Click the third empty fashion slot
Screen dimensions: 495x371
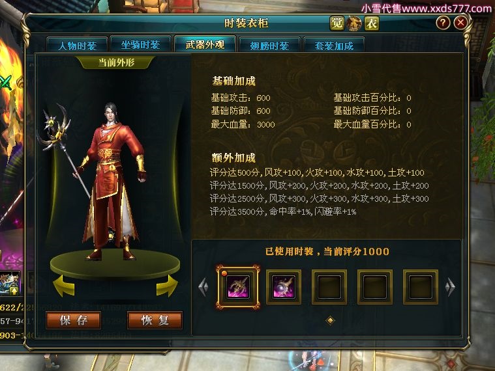click(329, 286)
